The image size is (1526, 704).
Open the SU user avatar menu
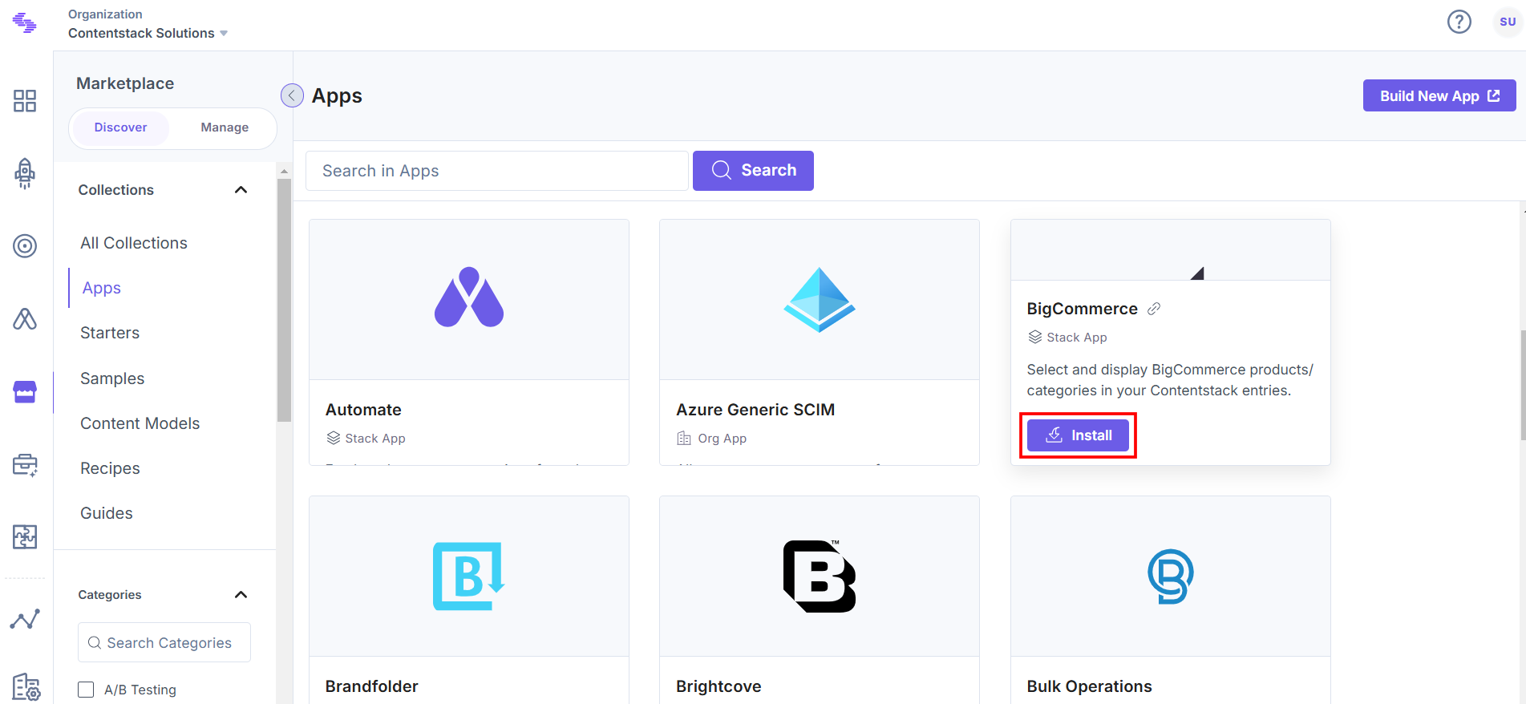(x=1508, y=22)
